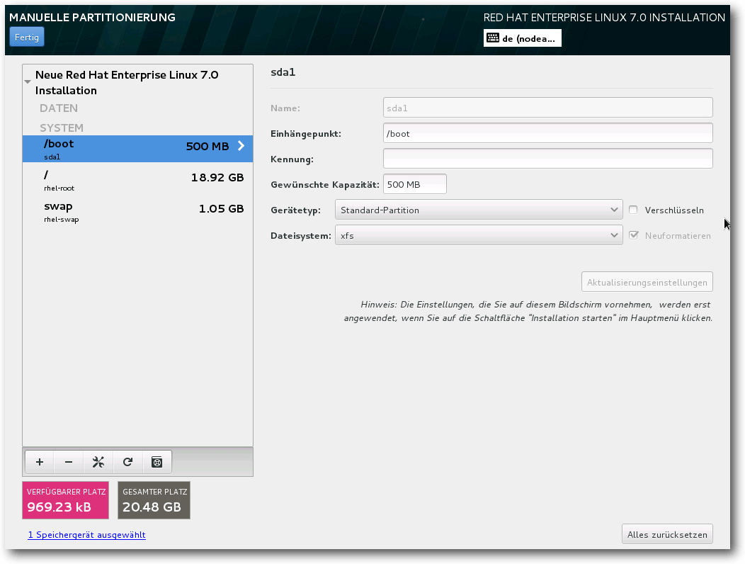This screenshot has width=745, height=564.
Task: Open the Dateisystem xfs dropdown
Action: (479, 235)
